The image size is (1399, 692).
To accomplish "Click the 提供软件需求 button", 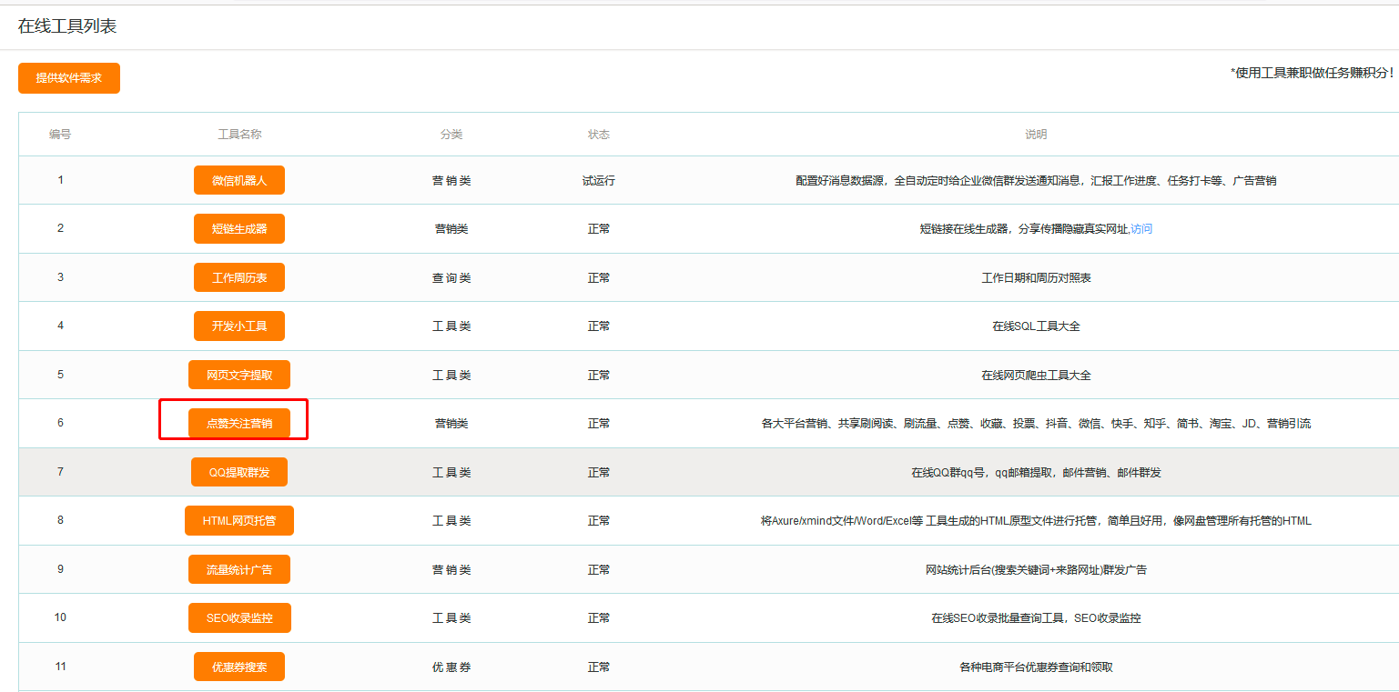I will coord(68,78).
